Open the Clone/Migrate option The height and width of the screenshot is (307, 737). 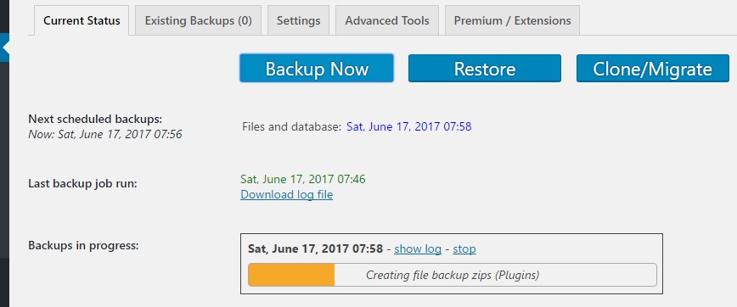point(652,69)
